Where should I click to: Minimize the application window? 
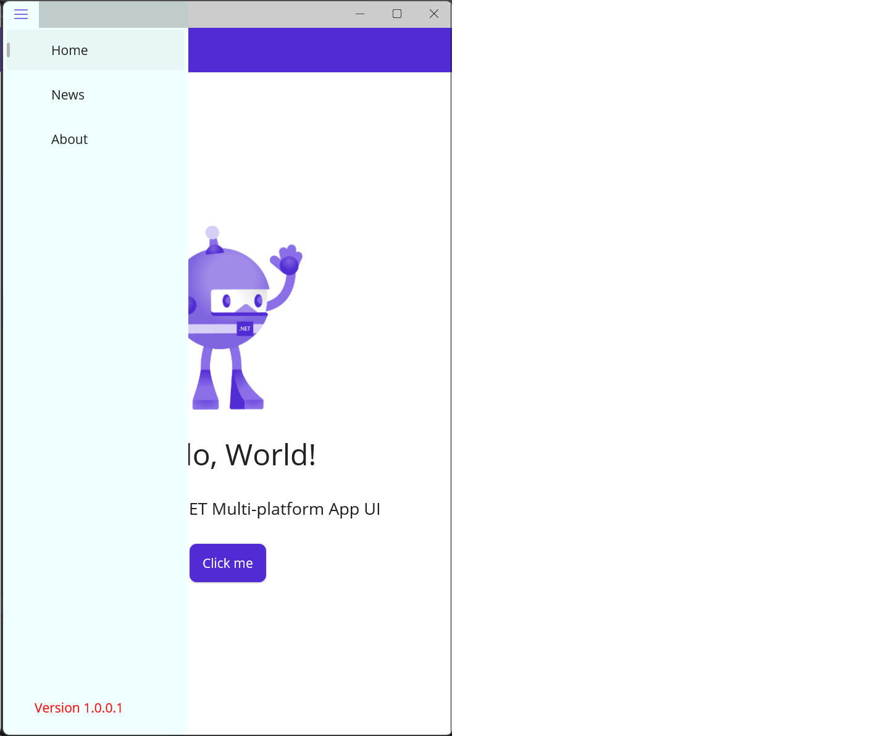(360, 14)
